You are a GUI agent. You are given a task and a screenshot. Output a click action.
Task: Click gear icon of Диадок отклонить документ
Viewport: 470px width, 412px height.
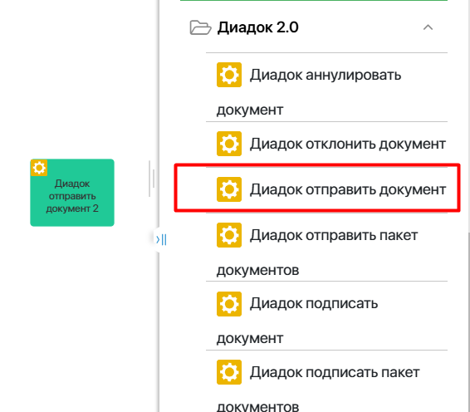tap(229, 144)
